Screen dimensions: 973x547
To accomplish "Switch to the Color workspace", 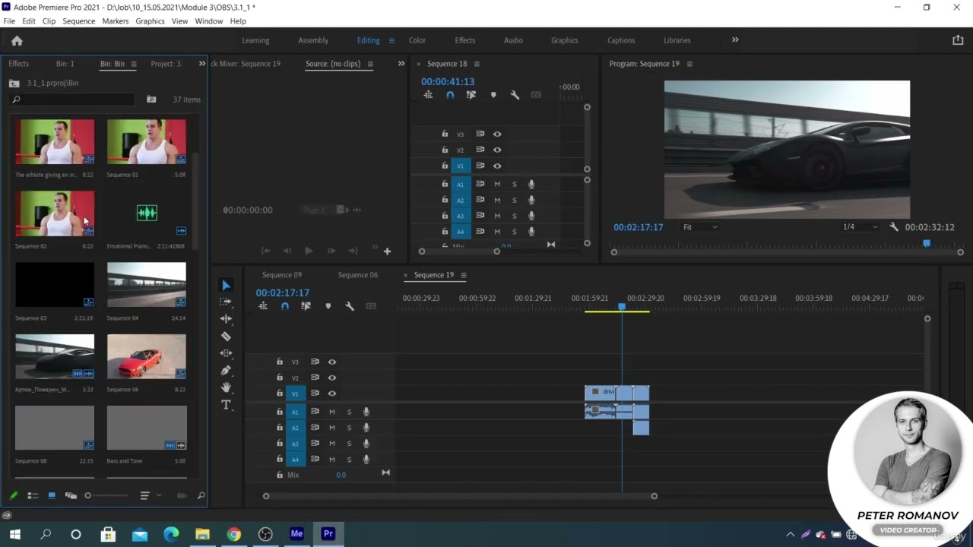I will tap(417, 41).
